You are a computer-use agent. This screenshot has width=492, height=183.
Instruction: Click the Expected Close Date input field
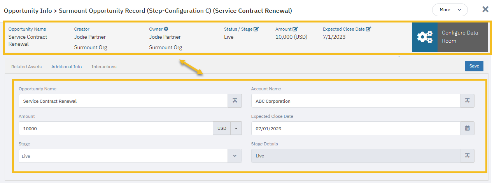pos(356,128)
